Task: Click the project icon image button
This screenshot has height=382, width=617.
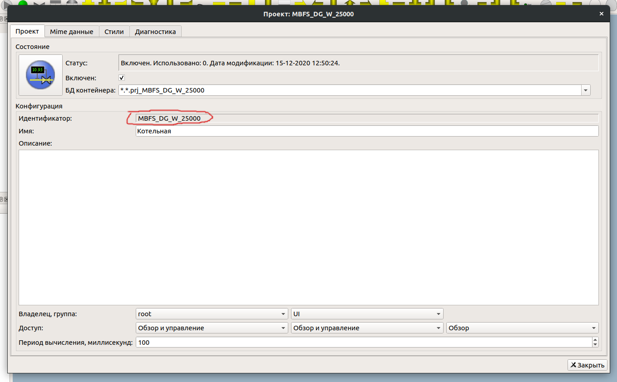Action: point(40,75)
